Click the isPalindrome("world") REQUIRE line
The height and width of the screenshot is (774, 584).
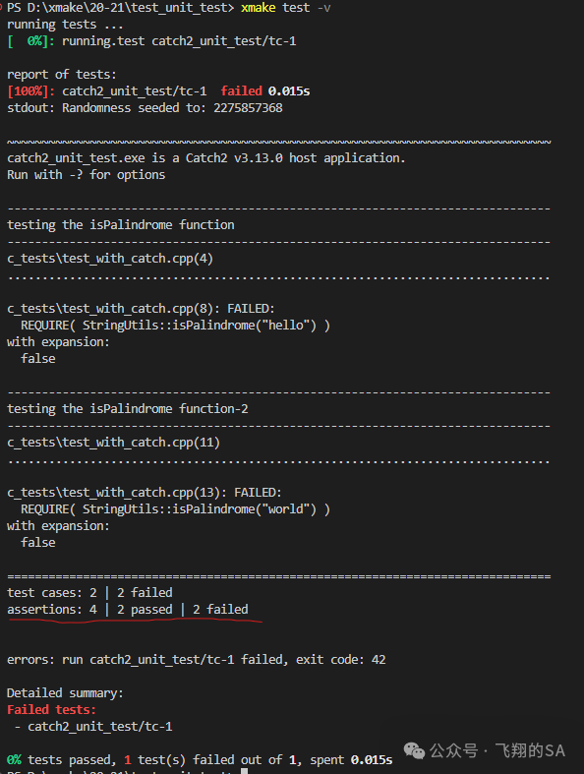tap(175, 509)
